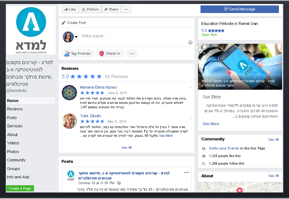
Task: Open the Community tab in sidebar
Action: click(16, 160)
